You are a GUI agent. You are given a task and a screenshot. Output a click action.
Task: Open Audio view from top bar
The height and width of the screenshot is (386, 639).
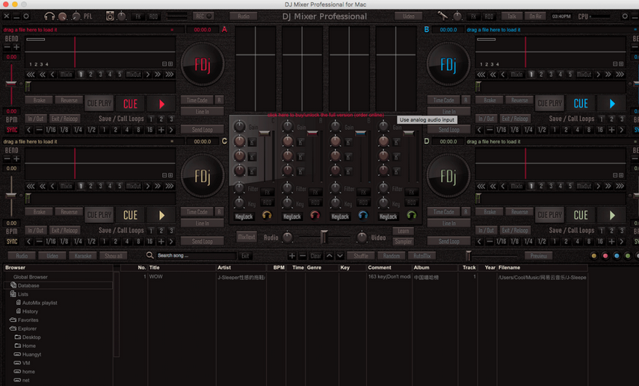(244, 16)
